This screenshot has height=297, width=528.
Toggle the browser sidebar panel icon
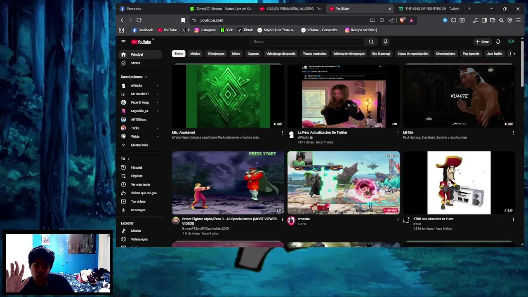484,20
